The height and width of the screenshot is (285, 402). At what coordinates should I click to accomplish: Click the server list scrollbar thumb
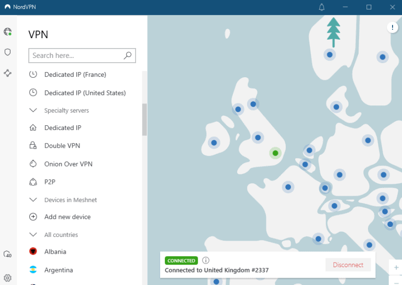144,119
